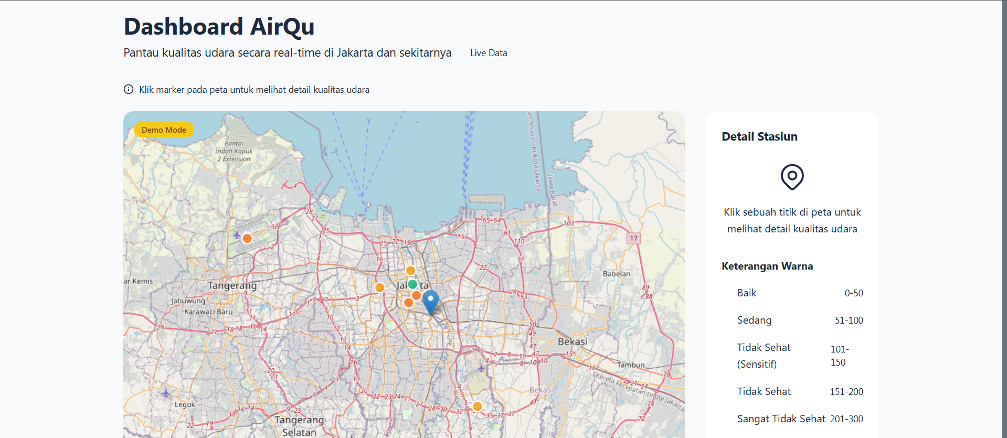Click the Dashboard AirQu title

click(219, 27)
